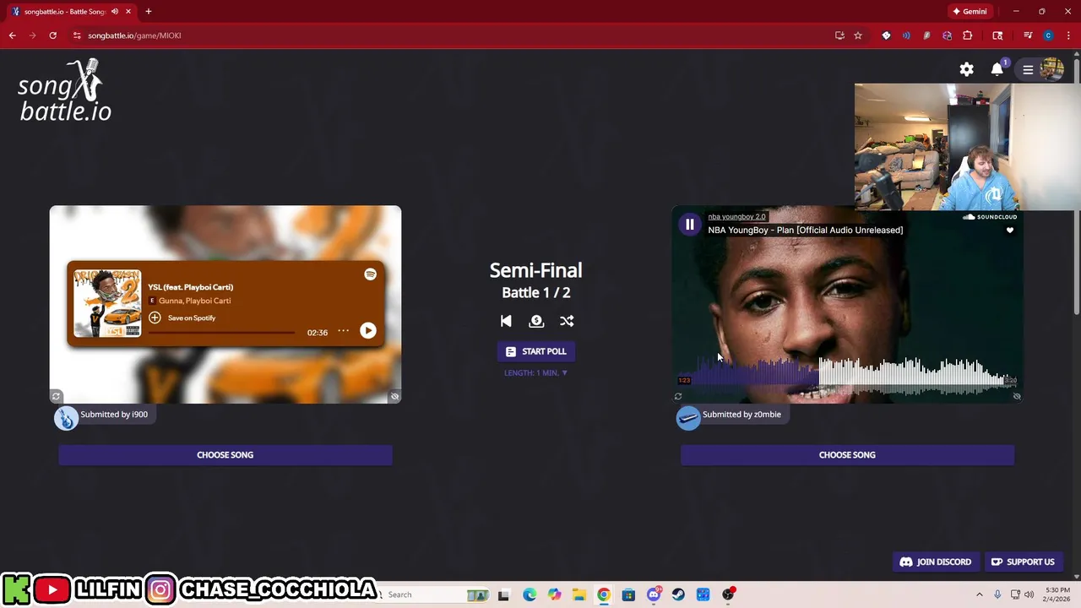
Task: Open the NBA YoungBoy - Plan track title
Action: 806,230
